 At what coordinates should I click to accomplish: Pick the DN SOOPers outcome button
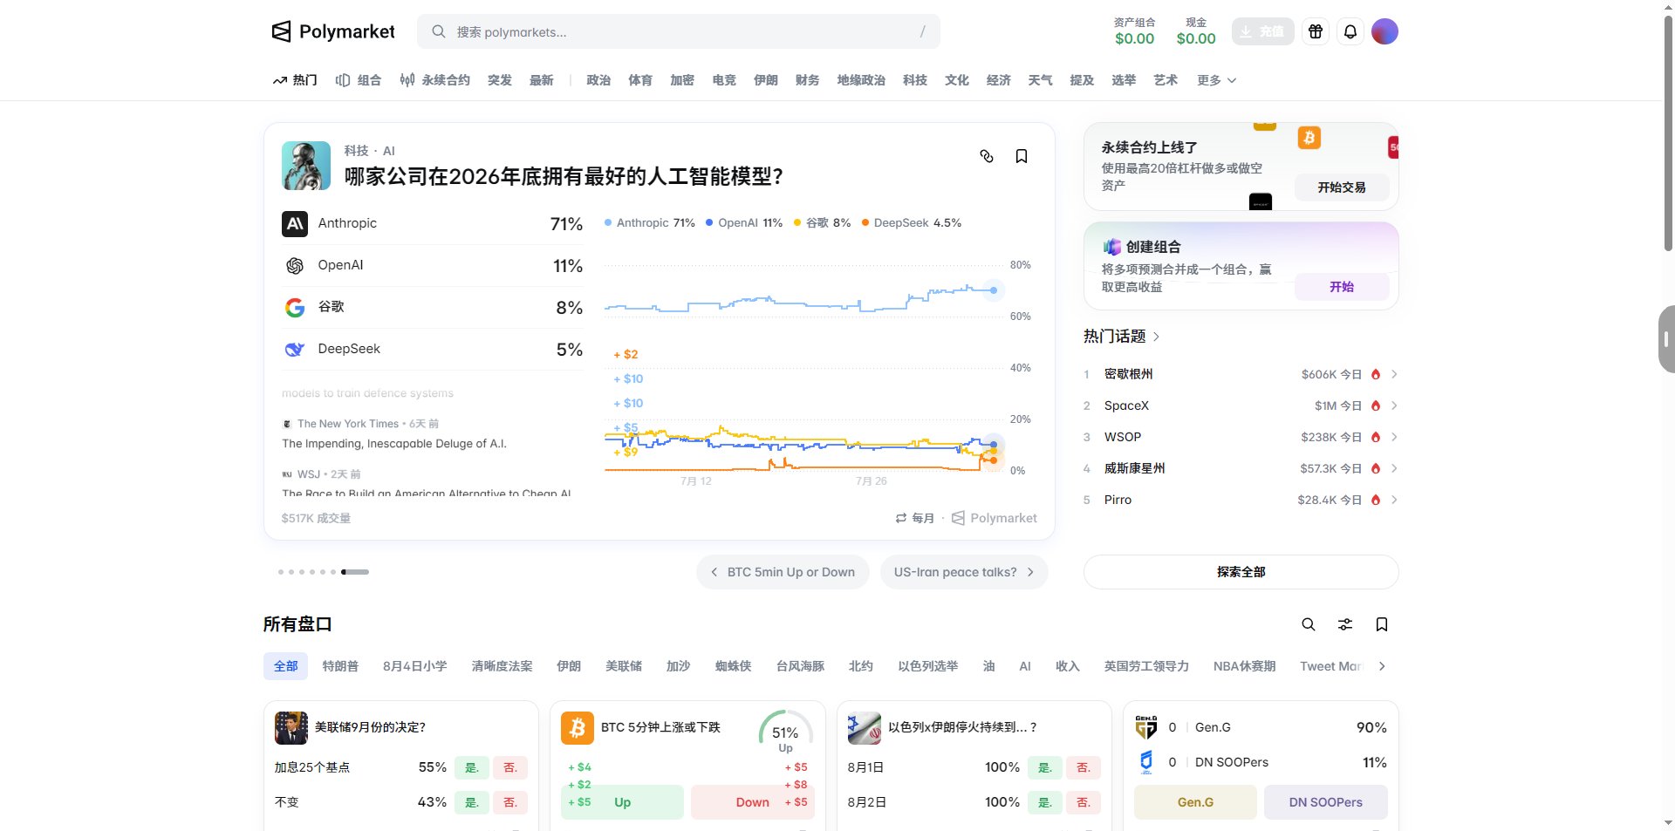(x=1325, y=802)
